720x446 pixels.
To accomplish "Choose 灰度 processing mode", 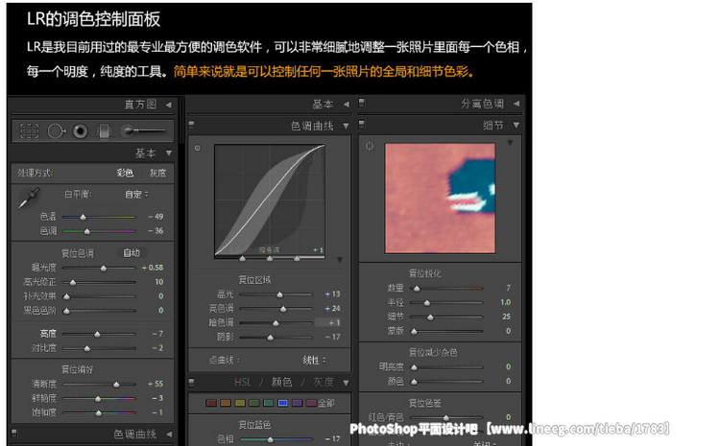I will (x=158, y=173).
